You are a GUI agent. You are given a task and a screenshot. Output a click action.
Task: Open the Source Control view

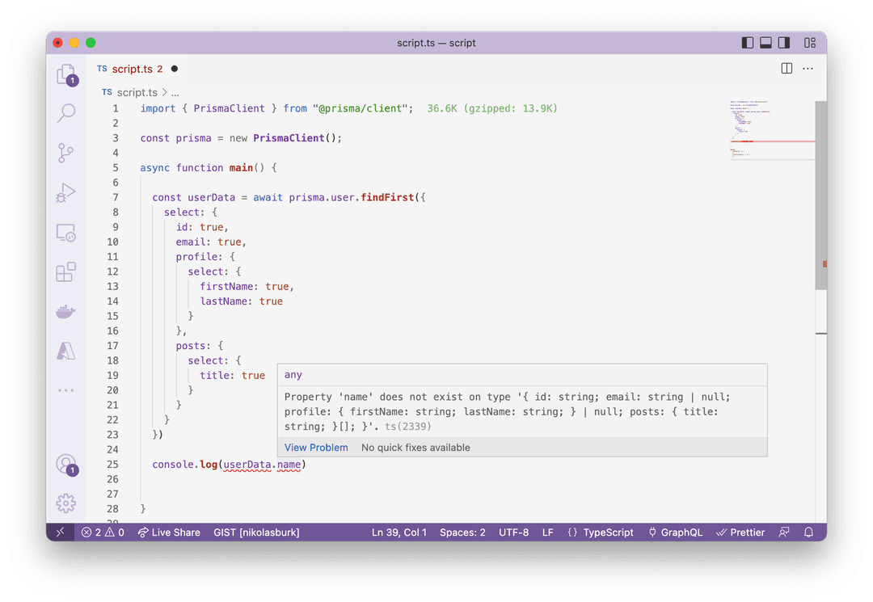[65, 153]
